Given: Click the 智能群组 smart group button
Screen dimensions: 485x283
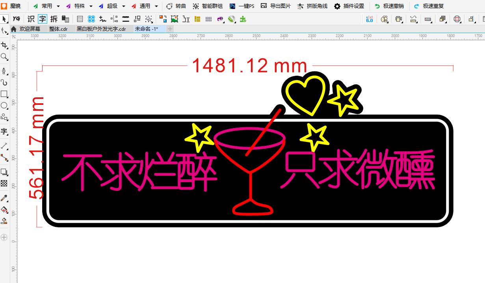Looking at the screenshot, I should 208,6.
